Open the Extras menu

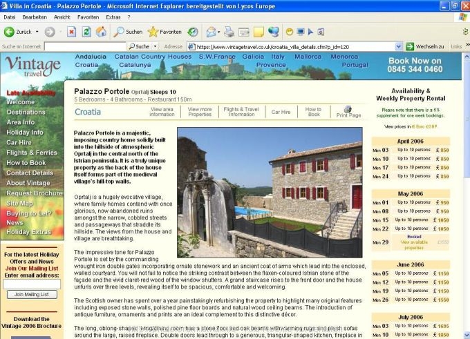point(113,17)
